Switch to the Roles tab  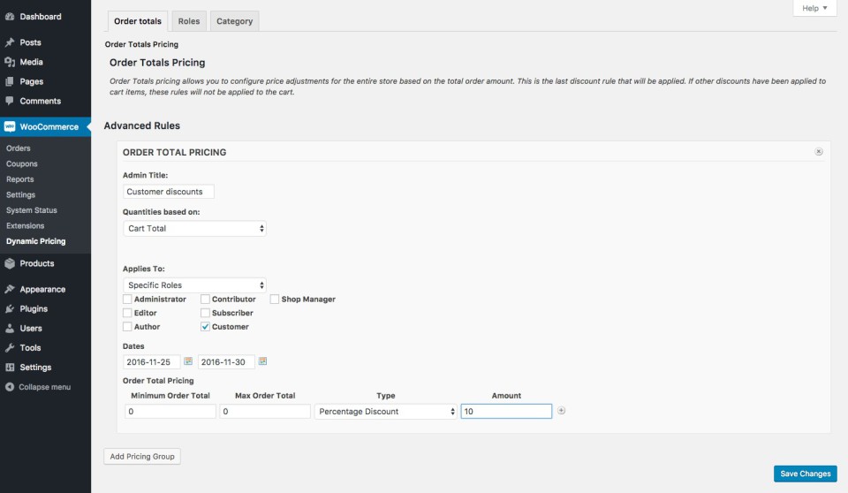(189, 21)
